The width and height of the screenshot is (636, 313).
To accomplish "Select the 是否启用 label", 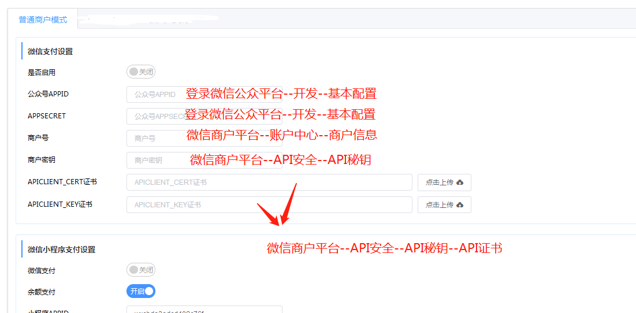I will (x=42, y=73).
